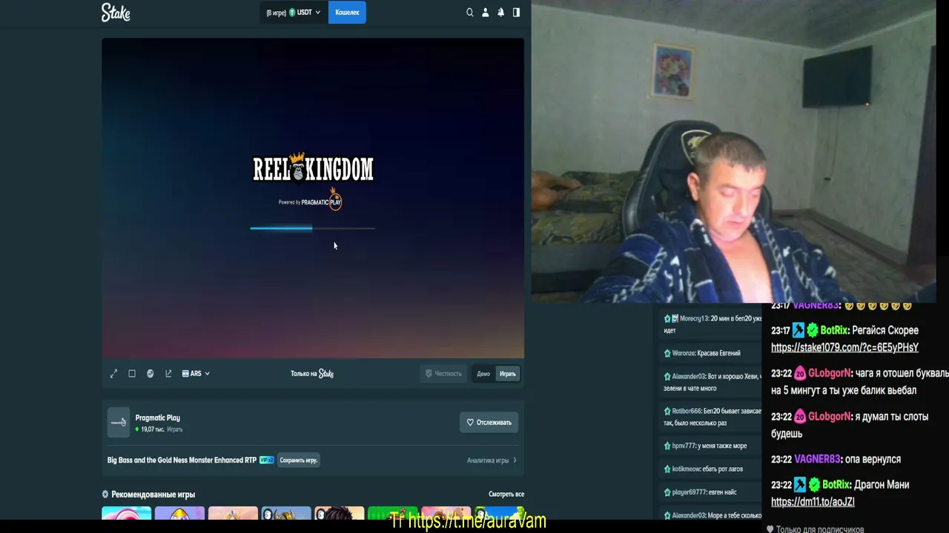Open the live stats chart icon
The width and height of the screenshot is (949, 533).
click(151, 374)
